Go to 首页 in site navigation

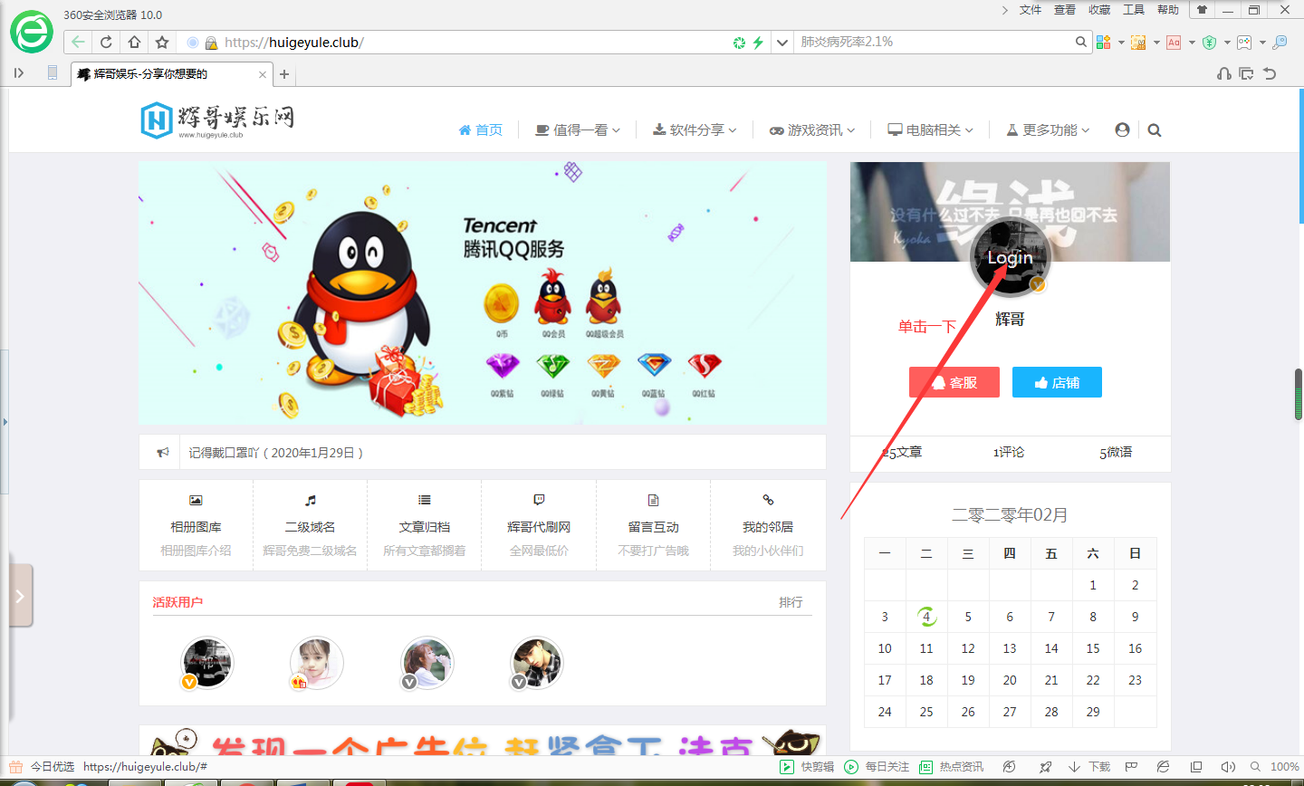point(480,129)
